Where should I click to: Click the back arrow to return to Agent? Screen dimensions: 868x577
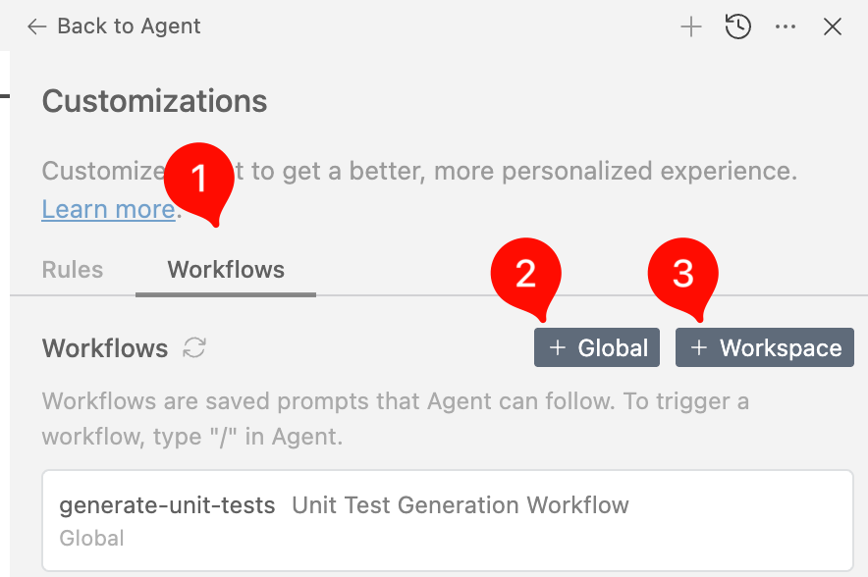pyautogui.click(x=35, y=26)
